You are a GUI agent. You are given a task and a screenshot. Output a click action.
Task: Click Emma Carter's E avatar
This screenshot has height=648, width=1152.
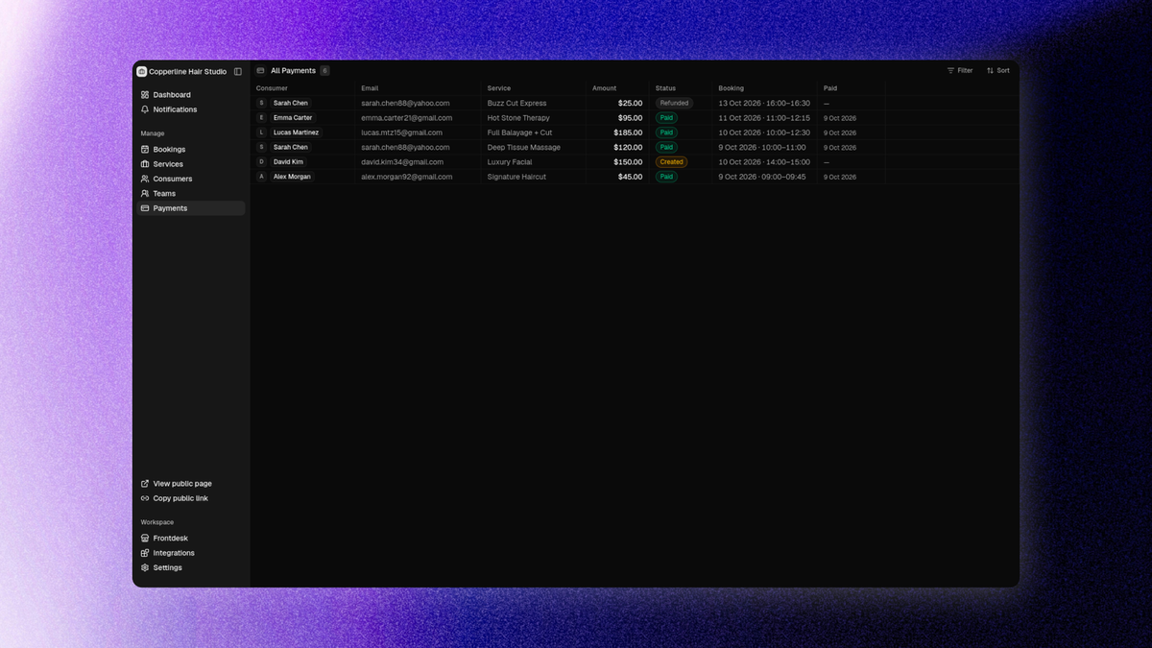261,118
